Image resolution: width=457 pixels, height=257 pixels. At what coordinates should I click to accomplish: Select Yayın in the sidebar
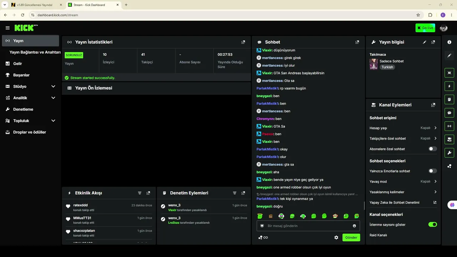click(30, 41)
